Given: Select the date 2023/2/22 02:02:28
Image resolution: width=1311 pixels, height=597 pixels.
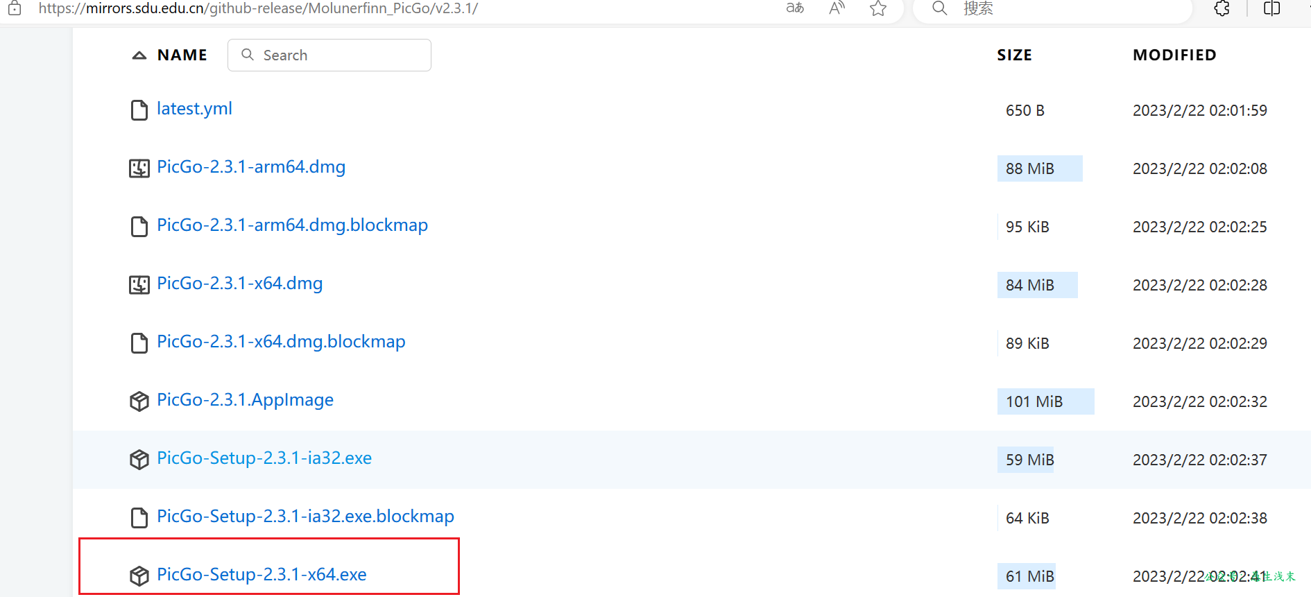Looking at the screenshot, I should click(x=1200, y=285).
